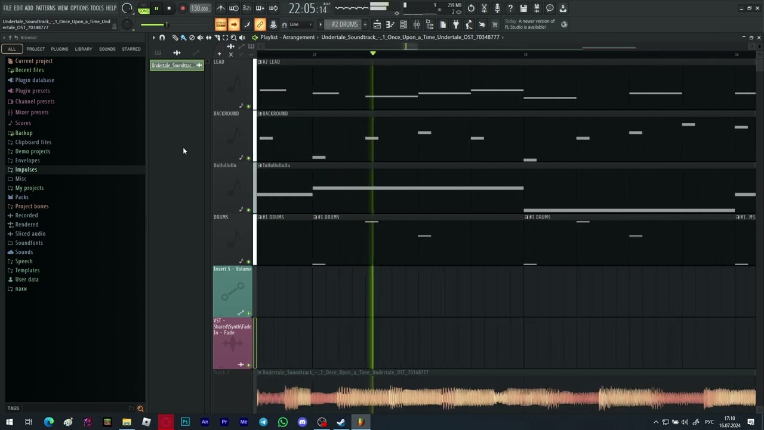Image resolution: width=764 pixels, height=430 pixels.
Task: Select the Insert 5 - Volume automation track
Action: point(233,291)
